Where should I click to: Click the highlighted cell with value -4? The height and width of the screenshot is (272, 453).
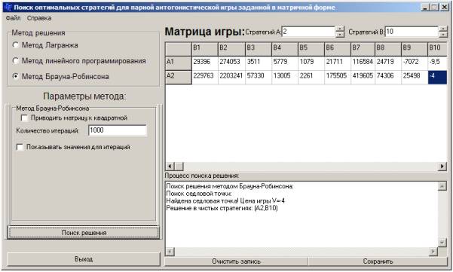(x=437, y=78)
